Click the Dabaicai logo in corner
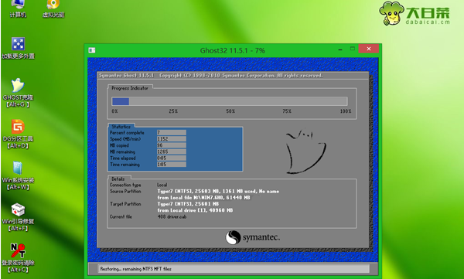The image size is (464, 279). click(415, 13)
